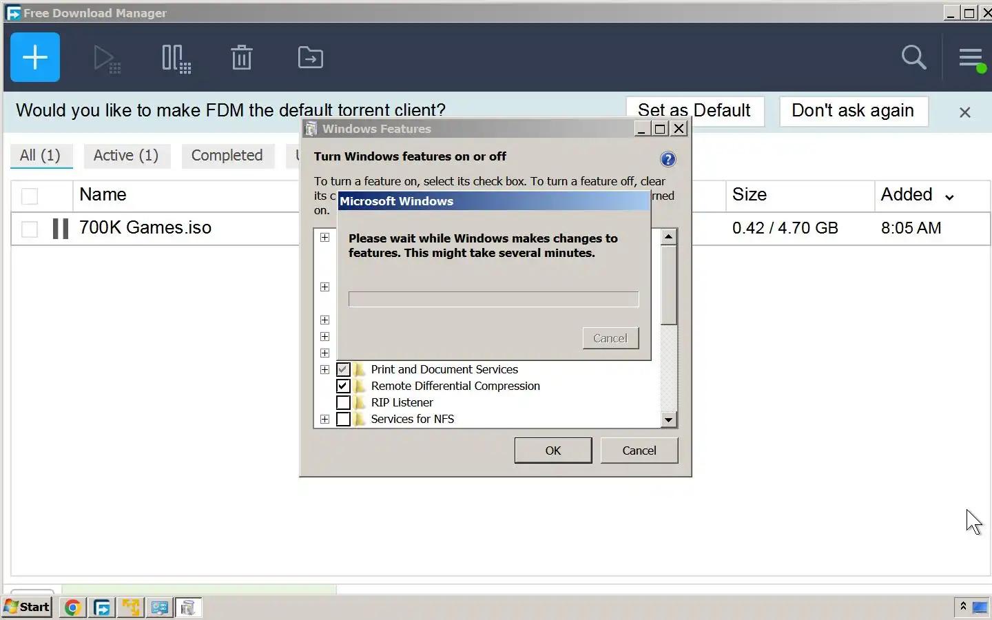992x620 pixels.
Task: Click the Don't ask again button
Action: [853, 111]
